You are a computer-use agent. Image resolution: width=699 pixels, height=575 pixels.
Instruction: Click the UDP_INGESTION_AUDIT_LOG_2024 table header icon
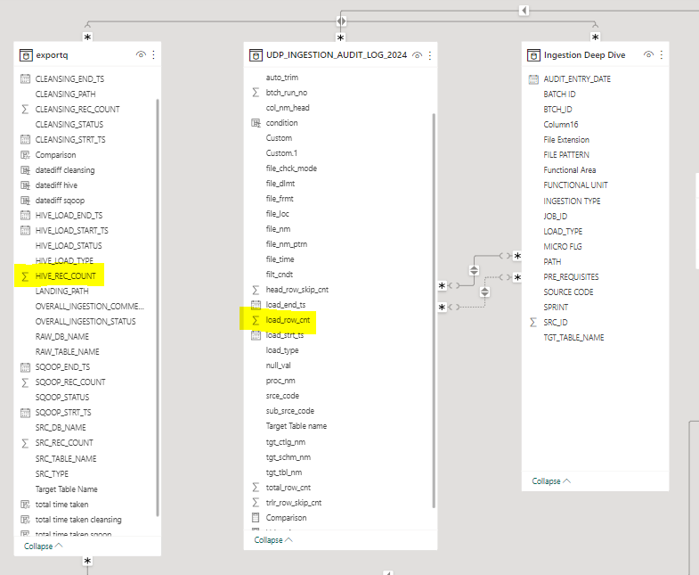point(256,55)
